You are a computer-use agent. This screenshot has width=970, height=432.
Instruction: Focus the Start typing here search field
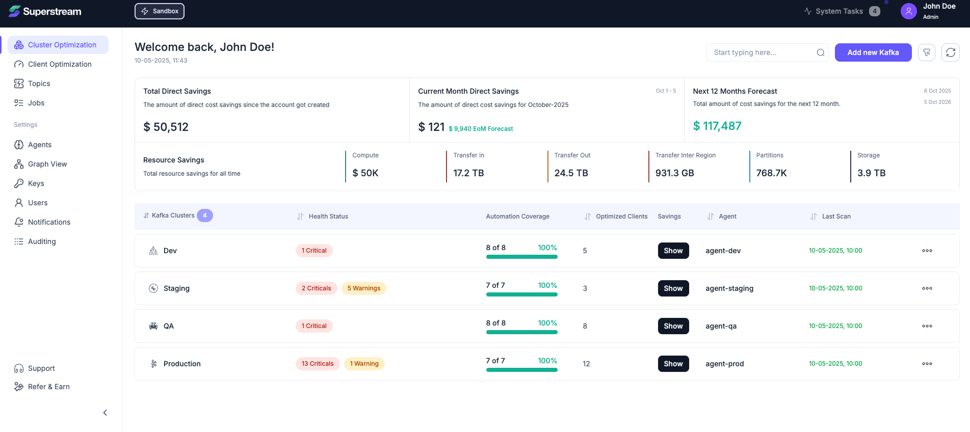767,52
